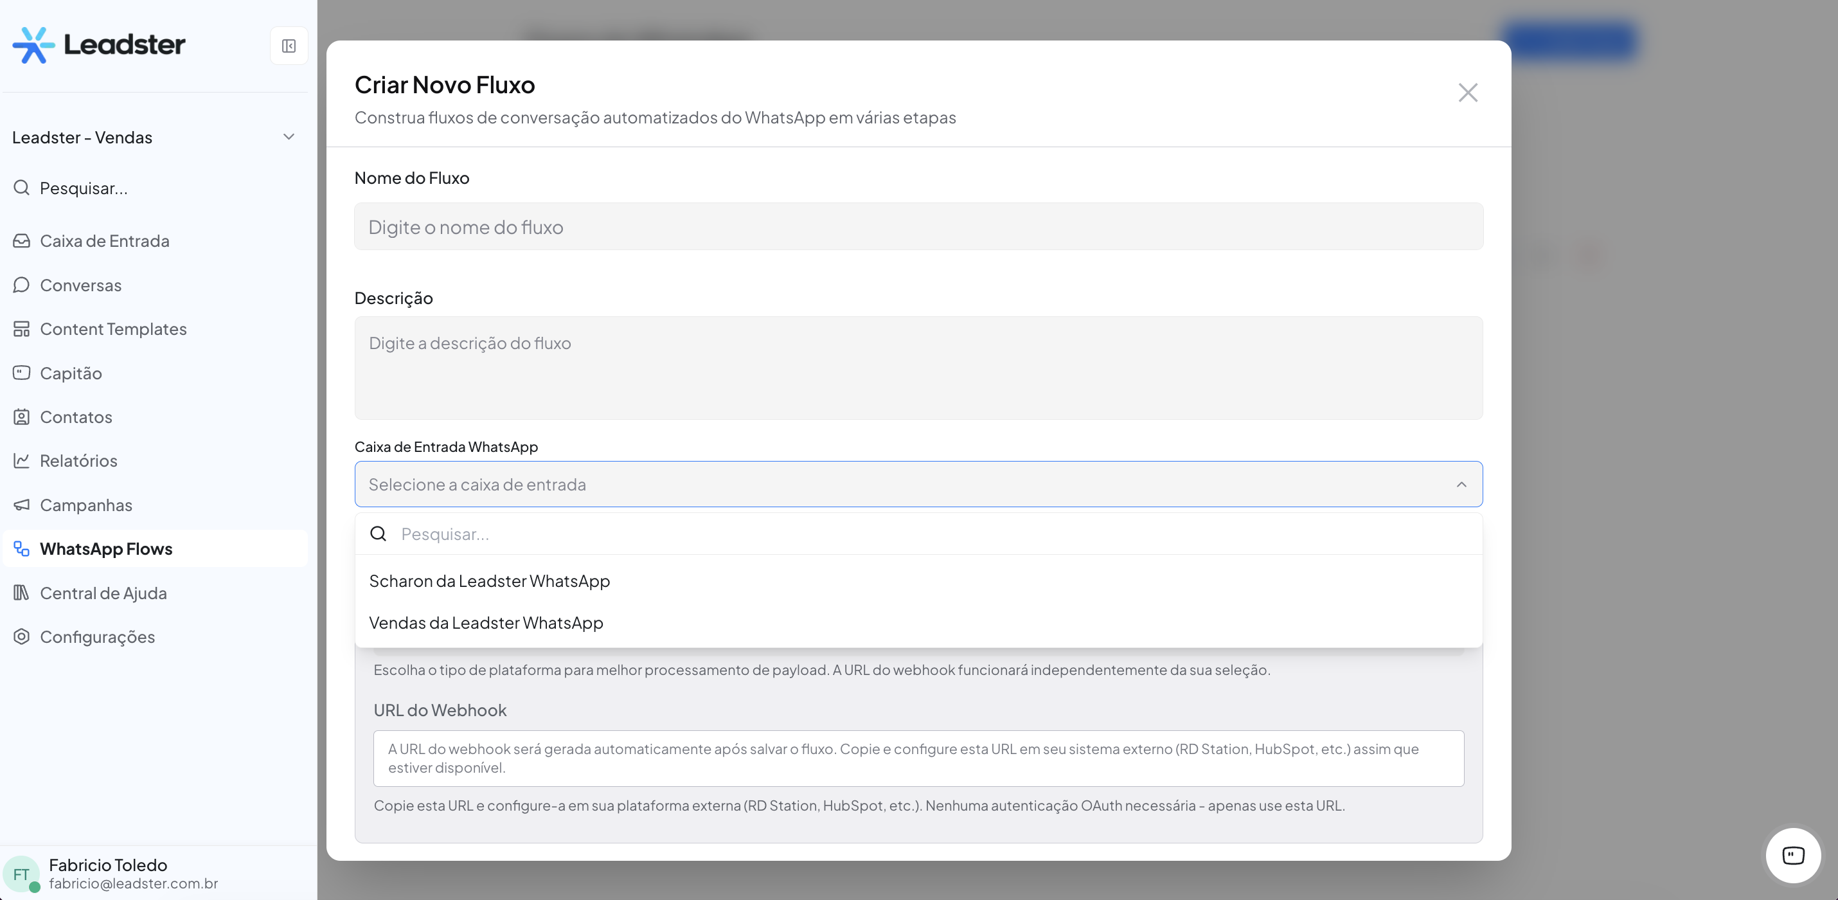Open chat widget bubble at bottom right
Viewport: 1838px width, 900px height.
pyautogui.click(x=1792, y=854)
